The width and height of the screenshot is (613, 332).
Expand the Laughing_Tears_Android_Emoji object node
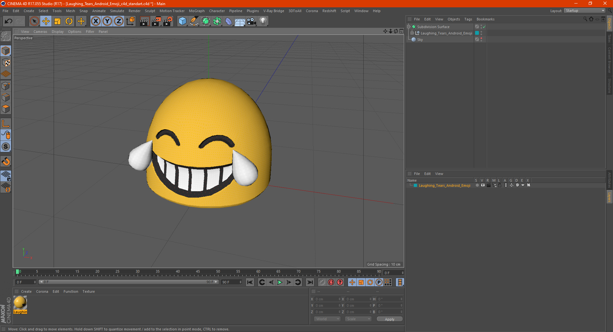412,33
